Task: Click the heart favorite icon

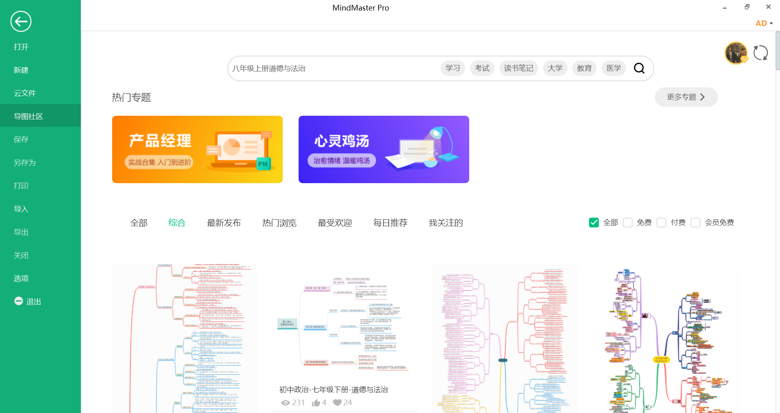Action: (x=337, y=402)
